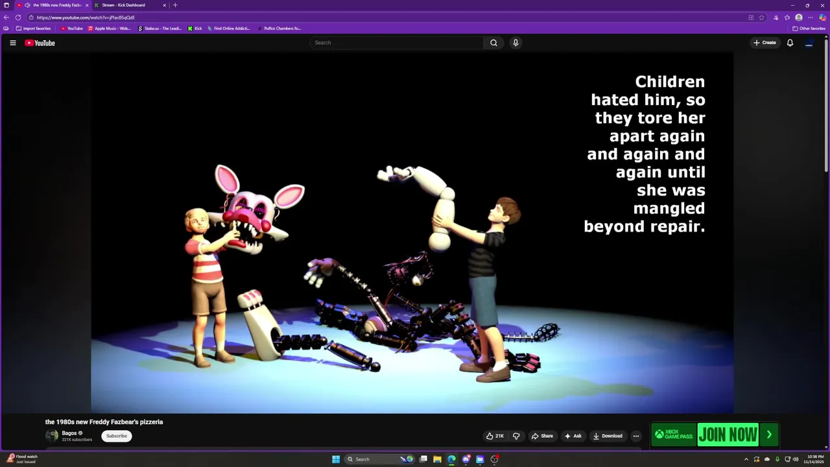
Task: Click the YouTube search magnifier button
Action: coord(493,43)
